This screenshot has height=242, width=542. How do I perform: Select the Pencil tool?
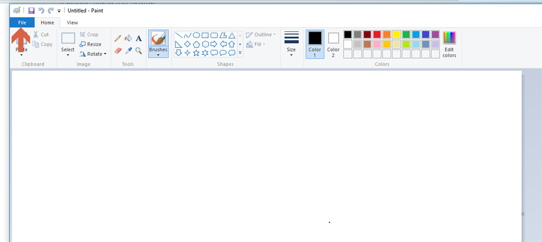pos(118,39)
